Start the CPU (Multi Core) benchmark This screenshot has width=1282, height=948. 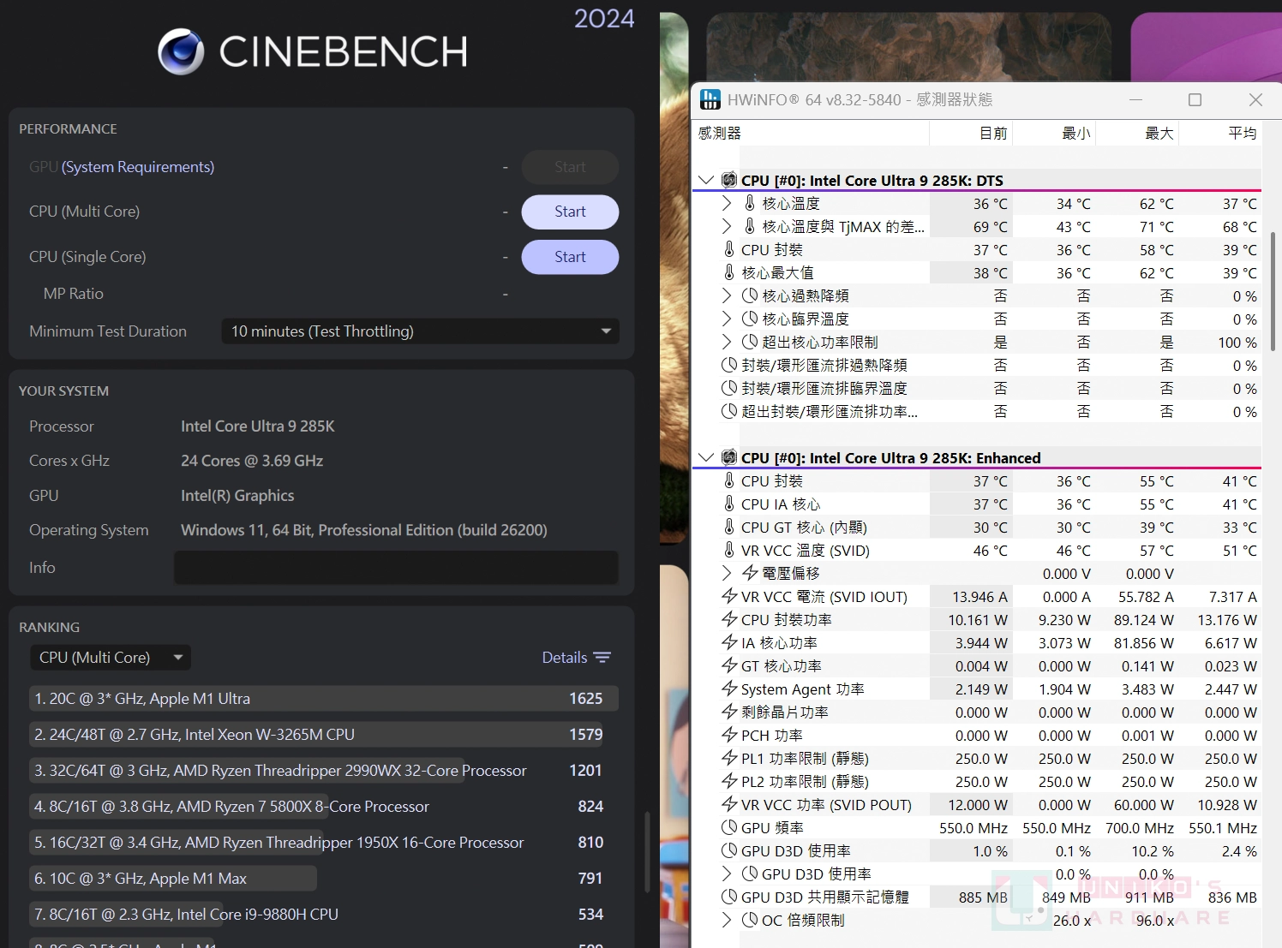tap(570, 212)
